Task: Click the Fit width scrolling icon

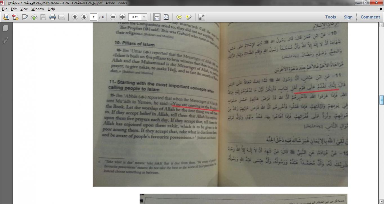Action: click(x=157, y=17)
